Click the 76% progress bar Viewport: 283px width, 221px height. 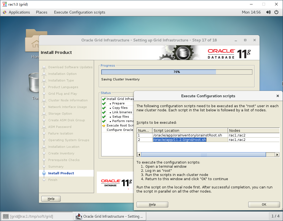177,72
